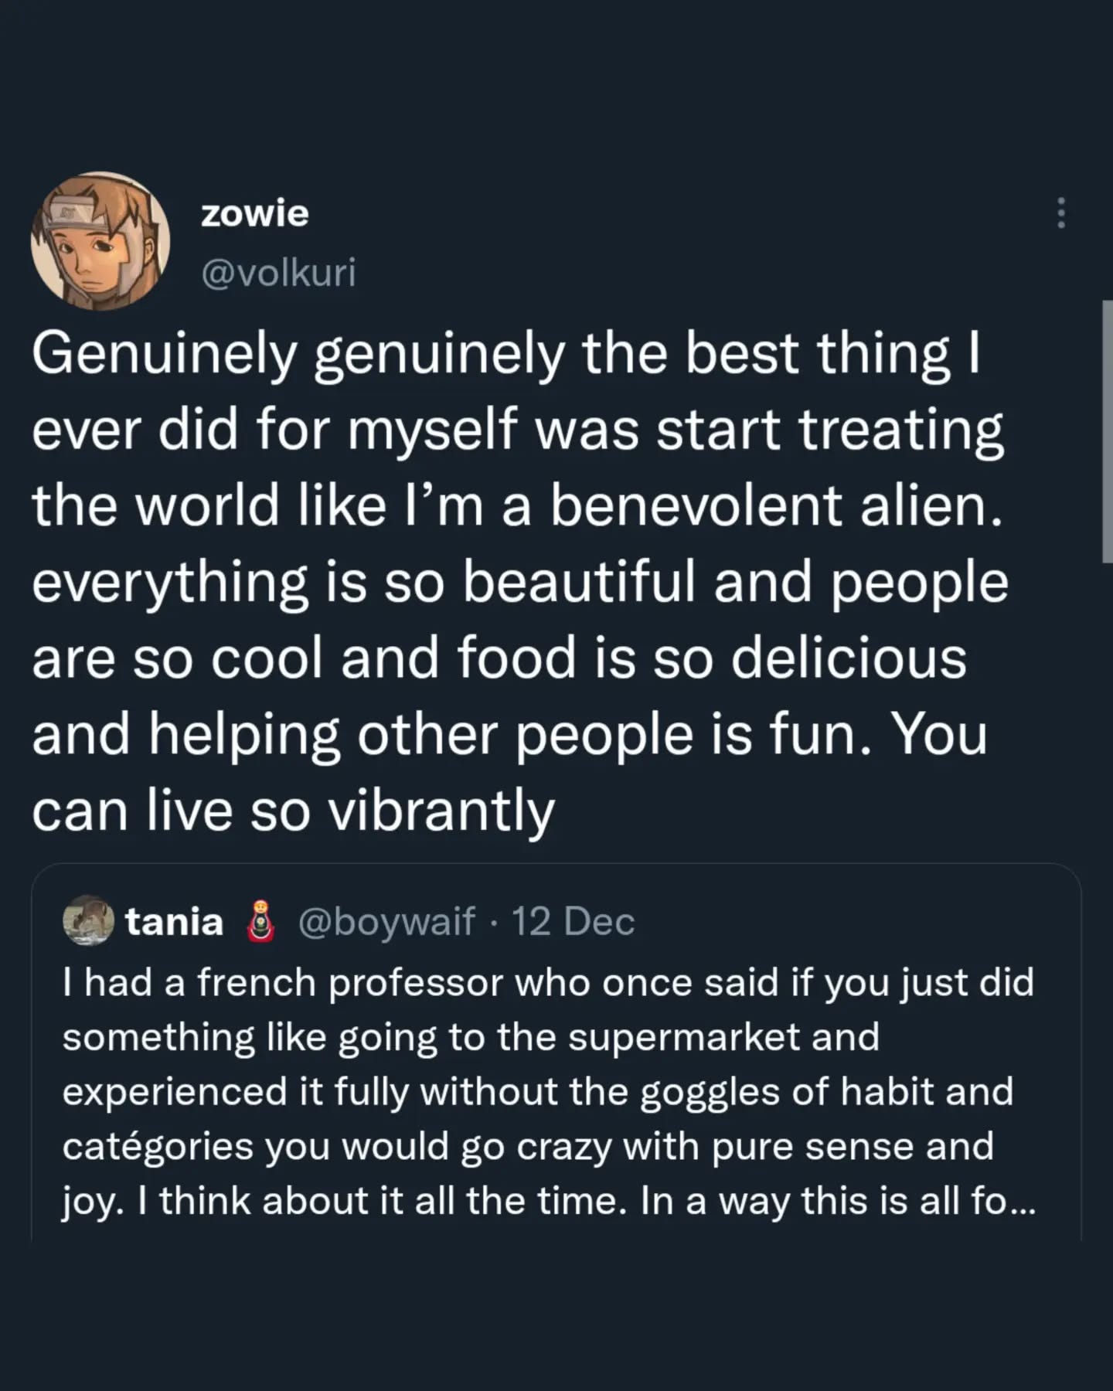This screenshot has height=1391, width=1113.
Task: Open the @volkuri handle link
Action: click(278, 273)
